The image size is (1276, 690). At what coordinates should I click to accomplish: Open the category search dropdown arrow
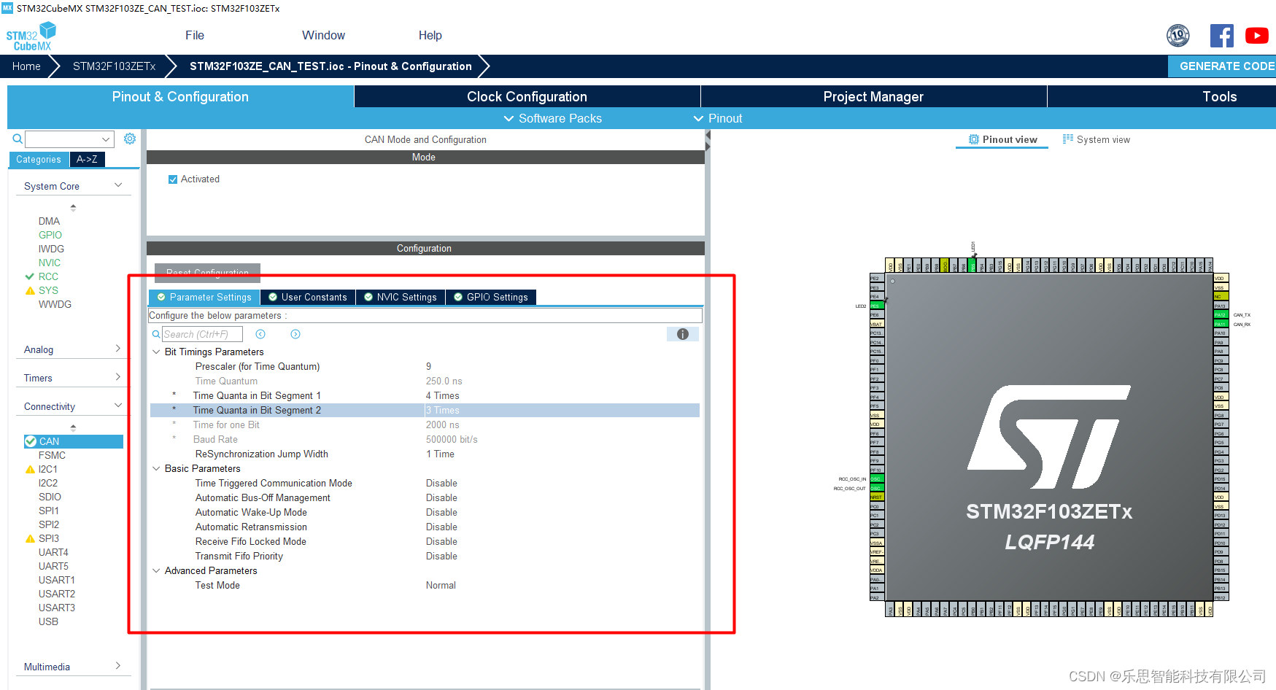coord(107,139)
